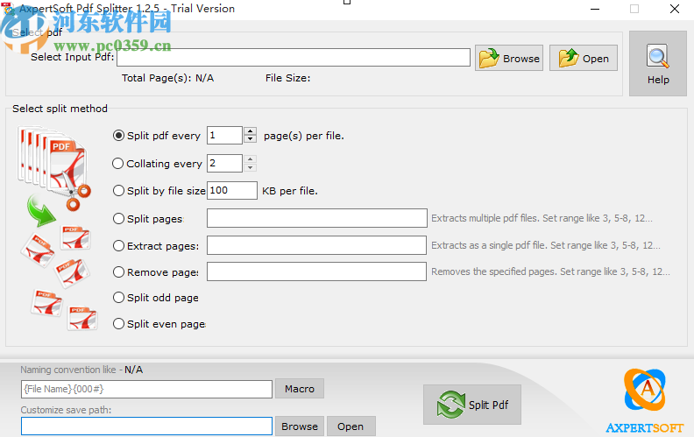Viewport: 694px width, 437px height.
Task: Choose the Split by file size option
Action: coord(118,191)
